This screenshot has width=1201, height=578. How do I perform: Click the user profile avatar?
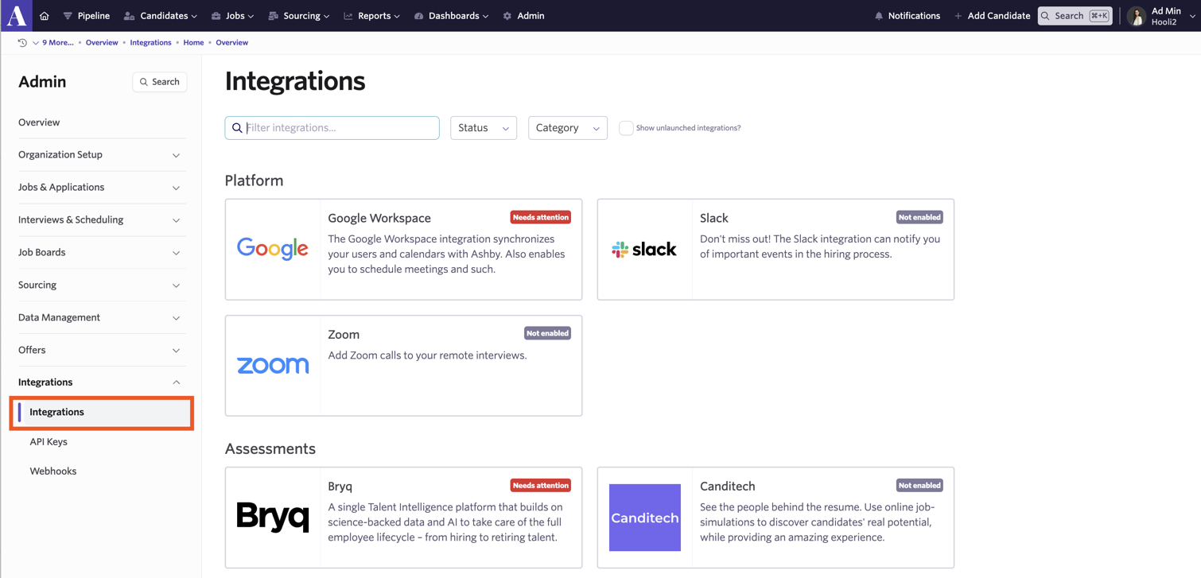pyautogui.click(x=1137, y=16)
